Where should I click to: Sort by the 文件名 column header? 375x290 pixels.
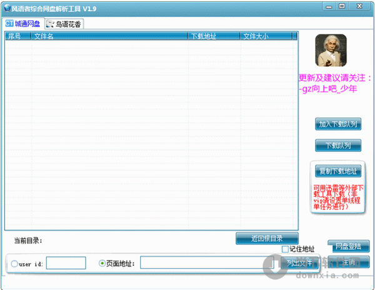coord(109,36)
